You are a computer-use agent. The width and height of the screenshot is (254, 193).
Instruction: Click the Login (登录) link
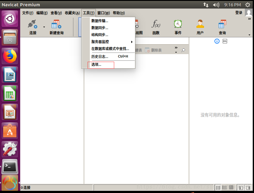coord(239,13)
